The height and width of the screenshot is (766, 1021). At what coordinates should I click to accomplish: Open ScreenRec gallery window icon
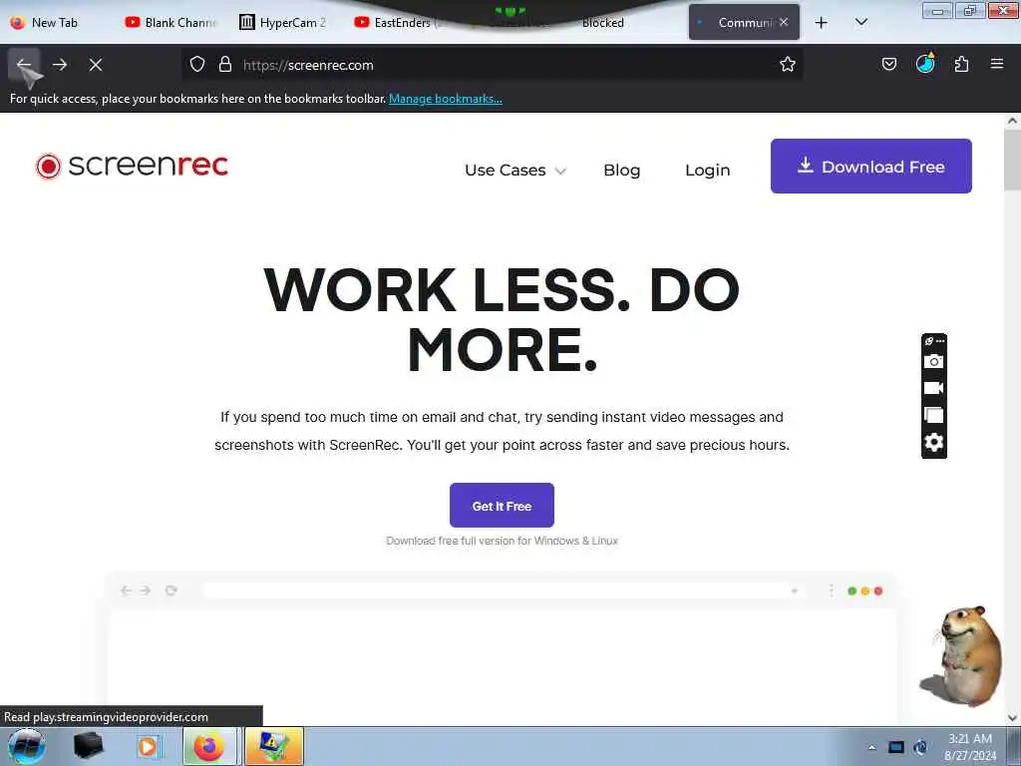(933, 415)
